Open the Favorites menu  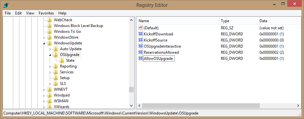coord(46,13)
